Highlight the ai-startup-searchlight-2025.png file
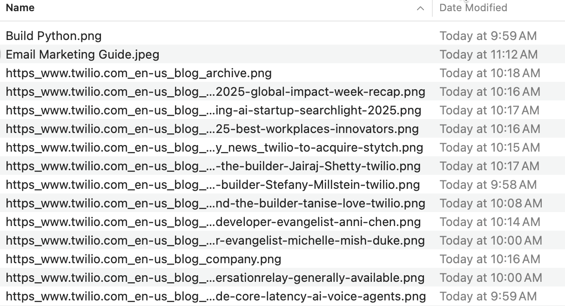Screen dimensions: 565x306 pos(213,110)
